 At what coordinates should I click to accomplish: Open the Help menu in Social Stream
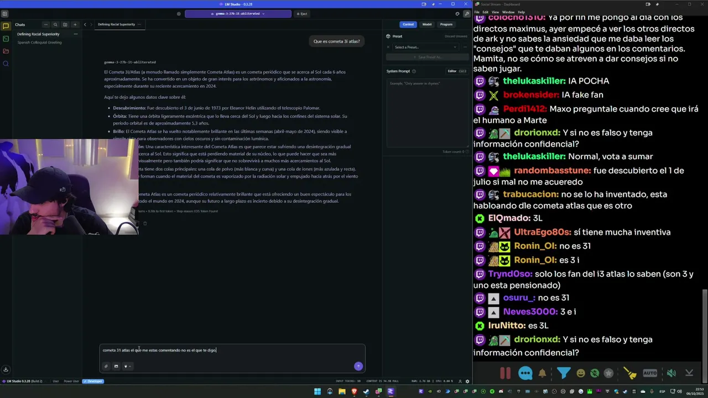pyautogui.click(x=521, y=12)
